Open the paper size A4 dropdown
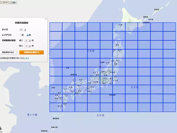177x133 pixels. [23, 30]
